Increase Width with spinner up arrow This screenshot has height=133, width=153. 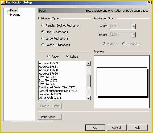coord(134,25)
